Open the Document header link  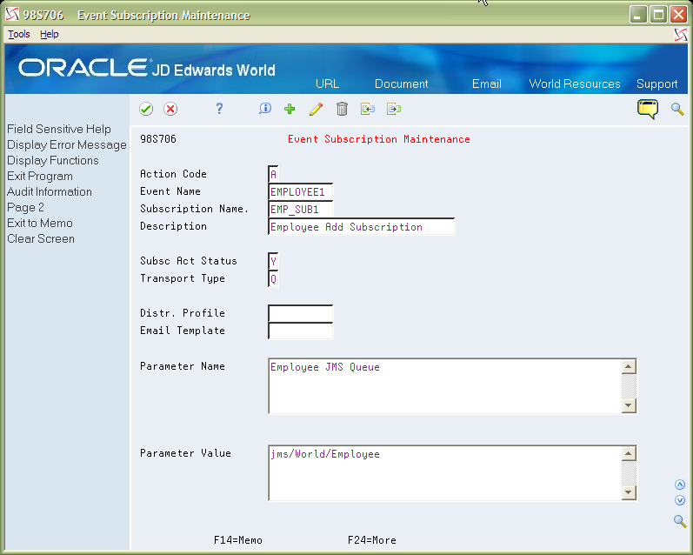[x=402, y=84]
